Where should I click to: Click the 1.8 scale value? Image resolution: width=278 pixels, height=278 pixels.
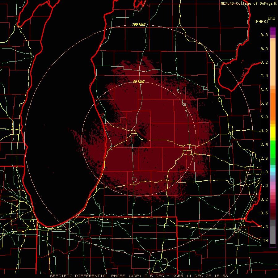[264, 172]
